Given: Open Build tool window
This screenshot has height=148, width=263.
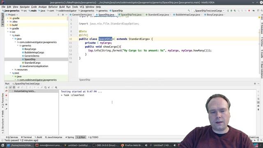Looking at the screenshot, I should click(38, 137).
